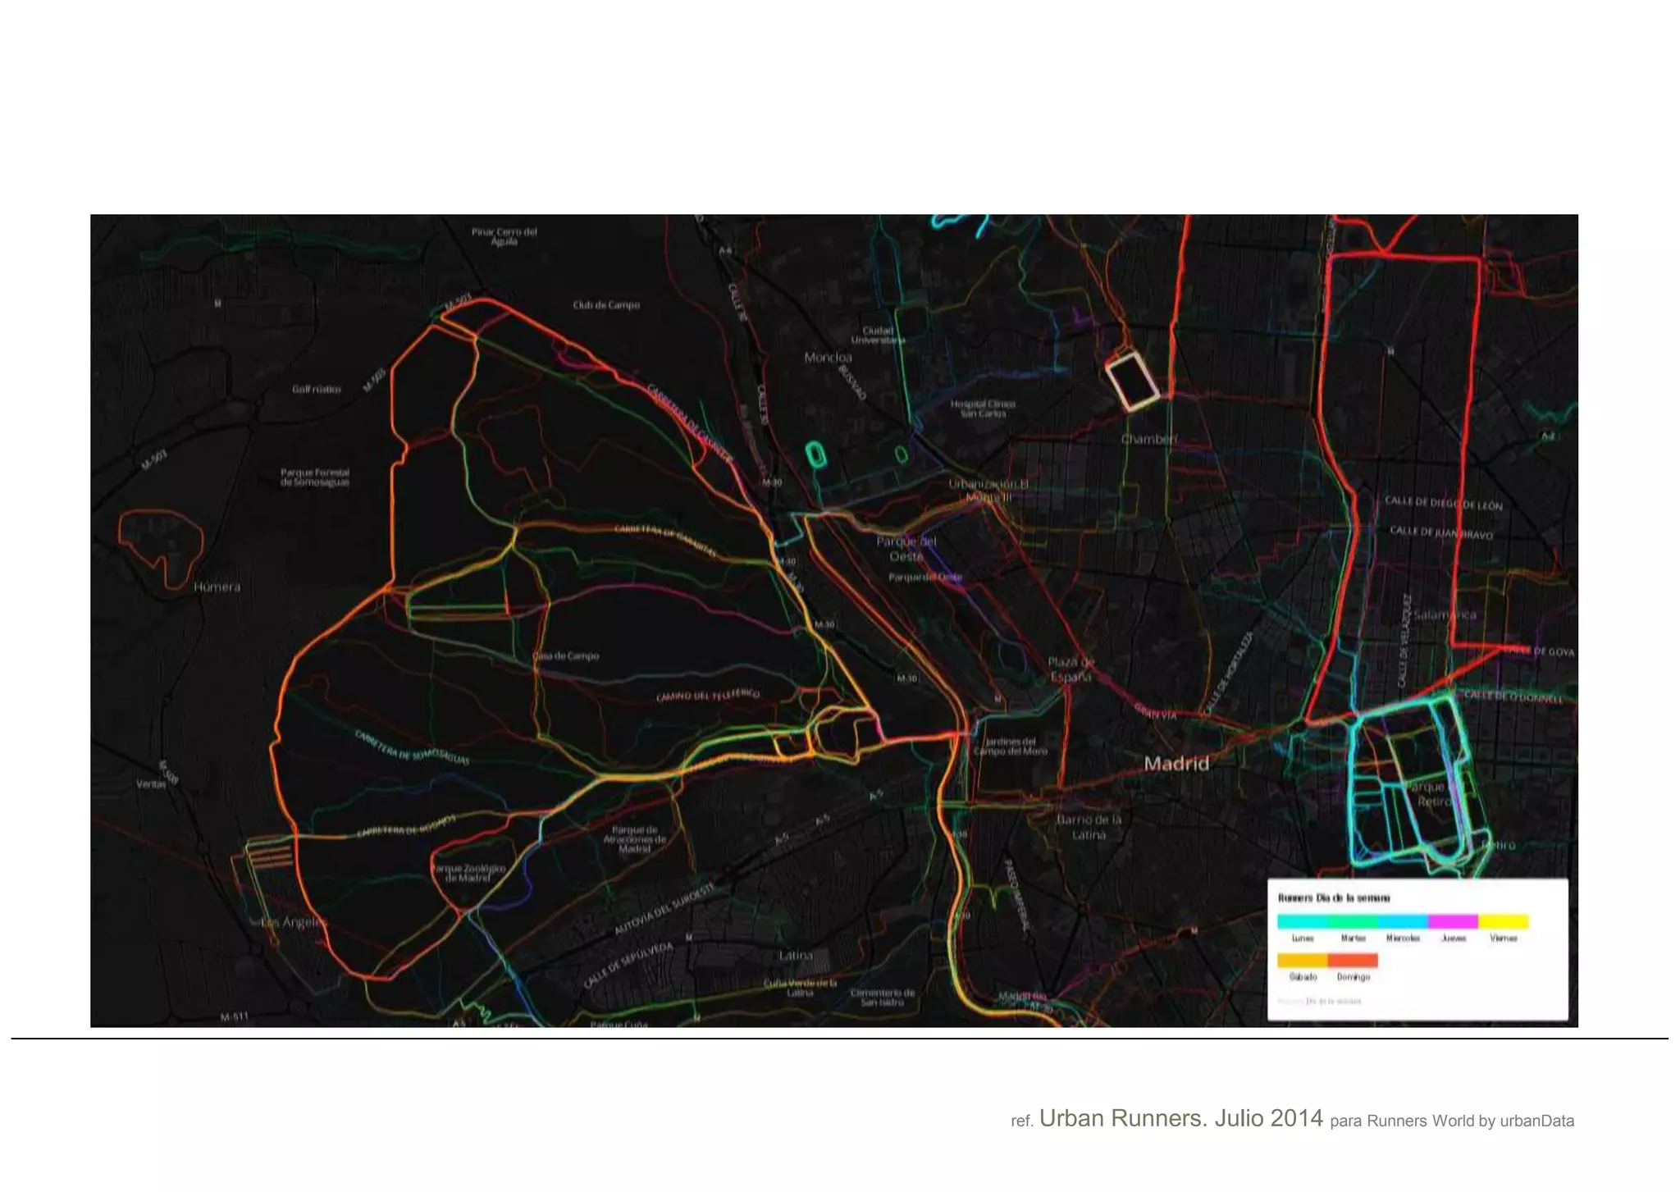Click the white rectangular track near Chamberí

pyautogui.click(x=1131, y=381)
